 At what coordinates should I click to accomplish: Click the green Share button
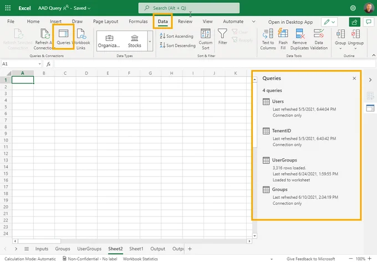point(354,22)
